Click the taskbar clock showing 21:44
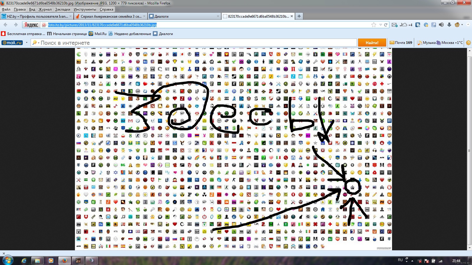 click(456, 261)
